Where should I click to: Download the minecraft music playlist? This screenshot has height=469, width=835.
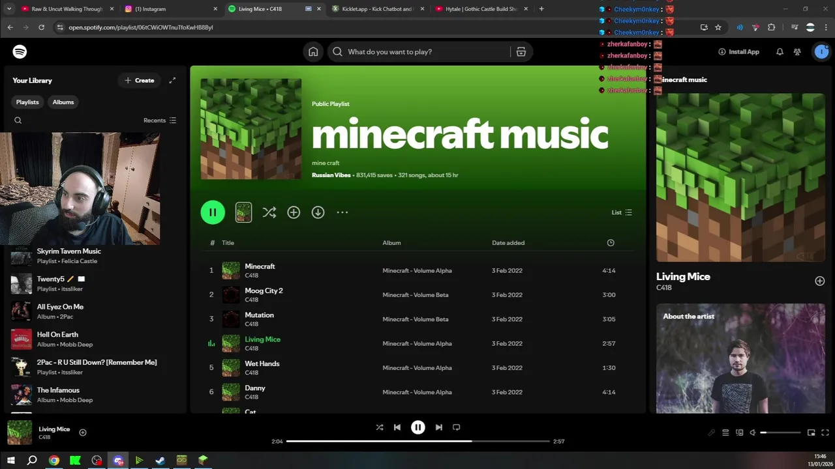point(318,212)
